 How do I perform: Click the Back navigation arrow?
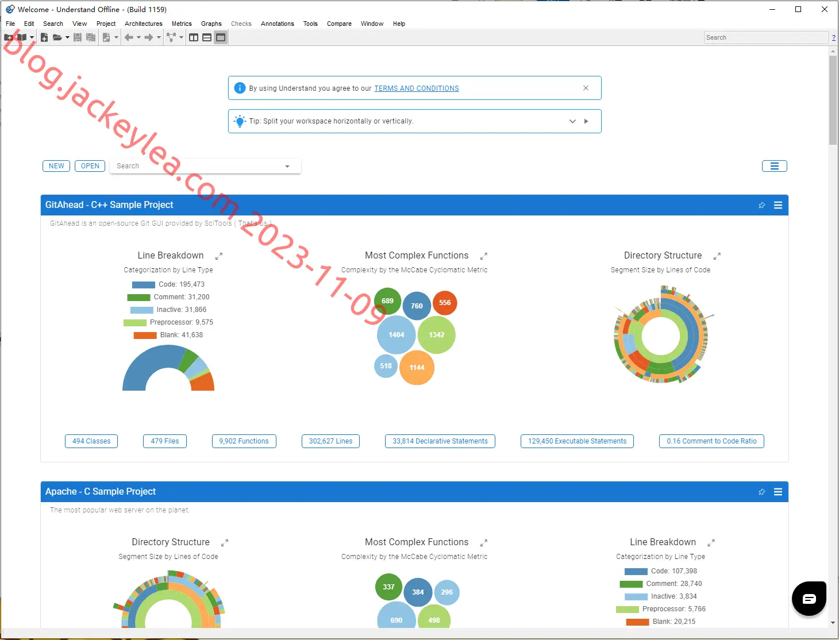(x=129, y=37)
